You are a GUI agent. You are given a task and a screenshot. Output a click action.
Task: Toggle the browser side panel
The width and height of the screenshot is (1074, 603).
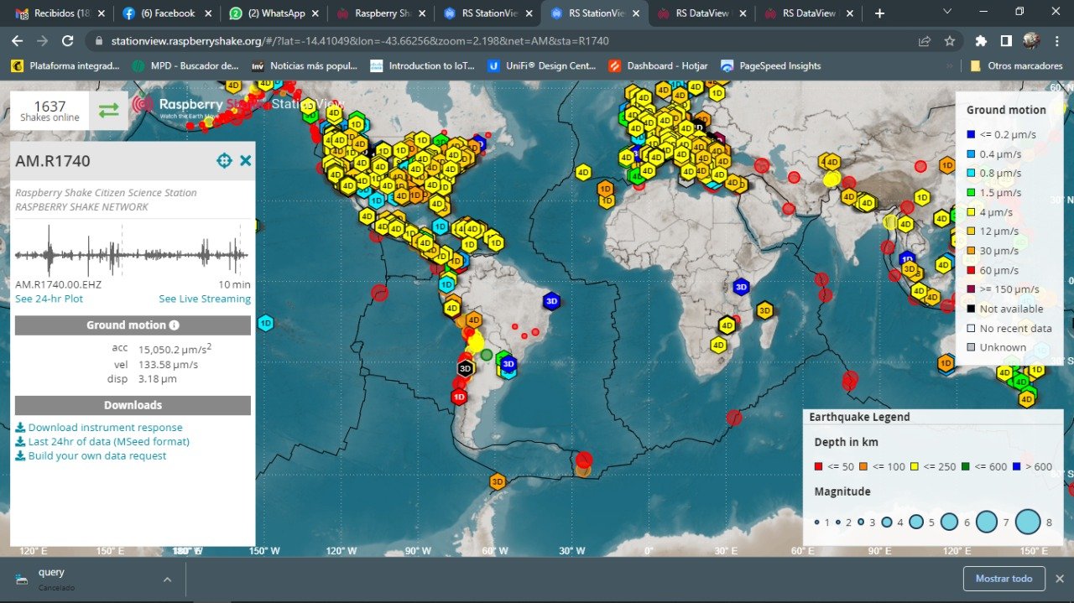point(1006,40)
